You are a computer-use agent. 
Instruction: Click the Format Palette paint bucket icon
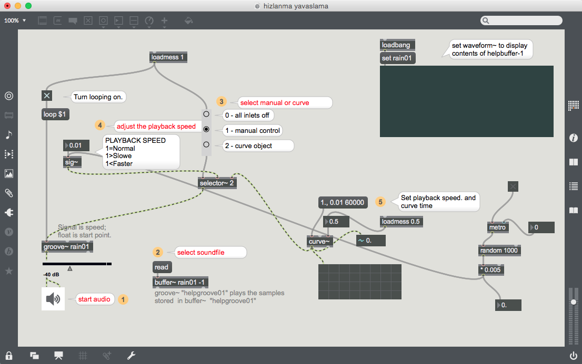click(x=188, y=21)
